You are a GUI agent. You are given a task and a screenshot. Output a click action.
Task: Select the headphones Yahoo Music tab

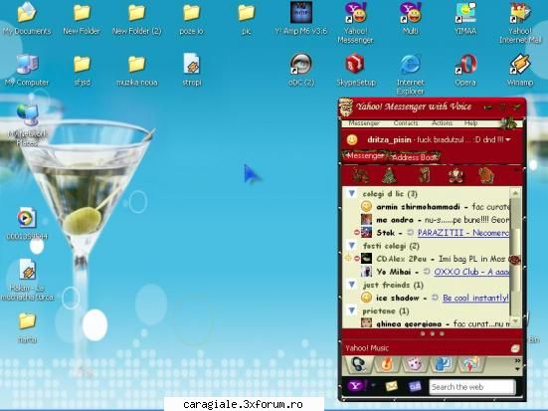pos(359,364)
